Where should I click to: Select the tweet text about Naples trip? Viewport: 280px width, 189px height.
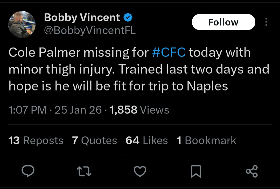pyautogui.click(x=118, y=86)
